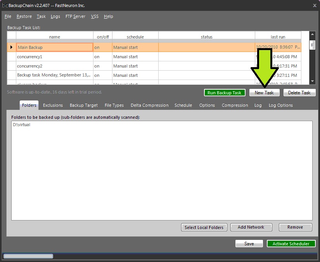
Task: Open the Compression tab
Action: [235, 105]
